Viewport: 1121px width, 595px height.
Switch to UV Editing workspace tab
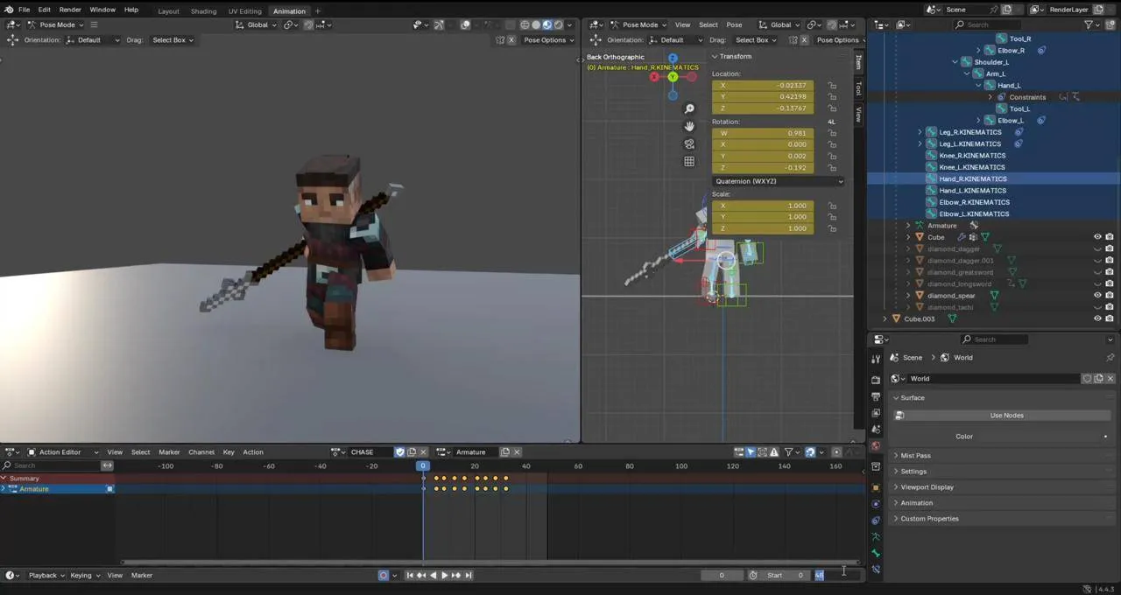244,11
